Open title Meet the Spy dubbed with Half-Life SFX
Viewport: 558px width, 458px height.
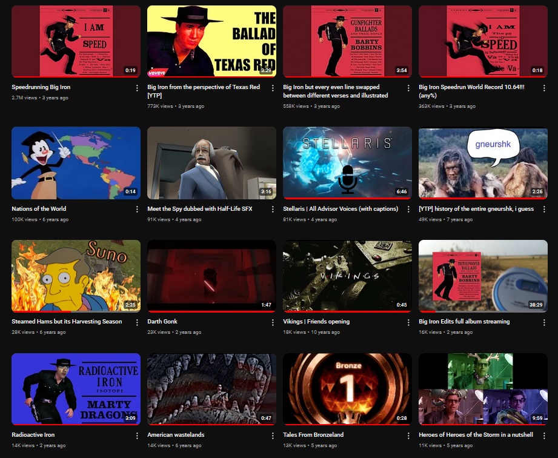point(200,208)
